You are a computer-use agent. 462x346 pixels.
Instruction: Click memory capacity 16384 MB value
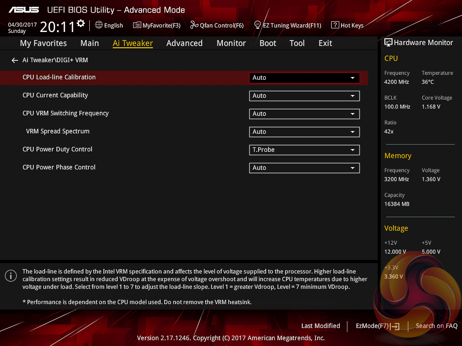pyautogui.click(x=397, y=204)
